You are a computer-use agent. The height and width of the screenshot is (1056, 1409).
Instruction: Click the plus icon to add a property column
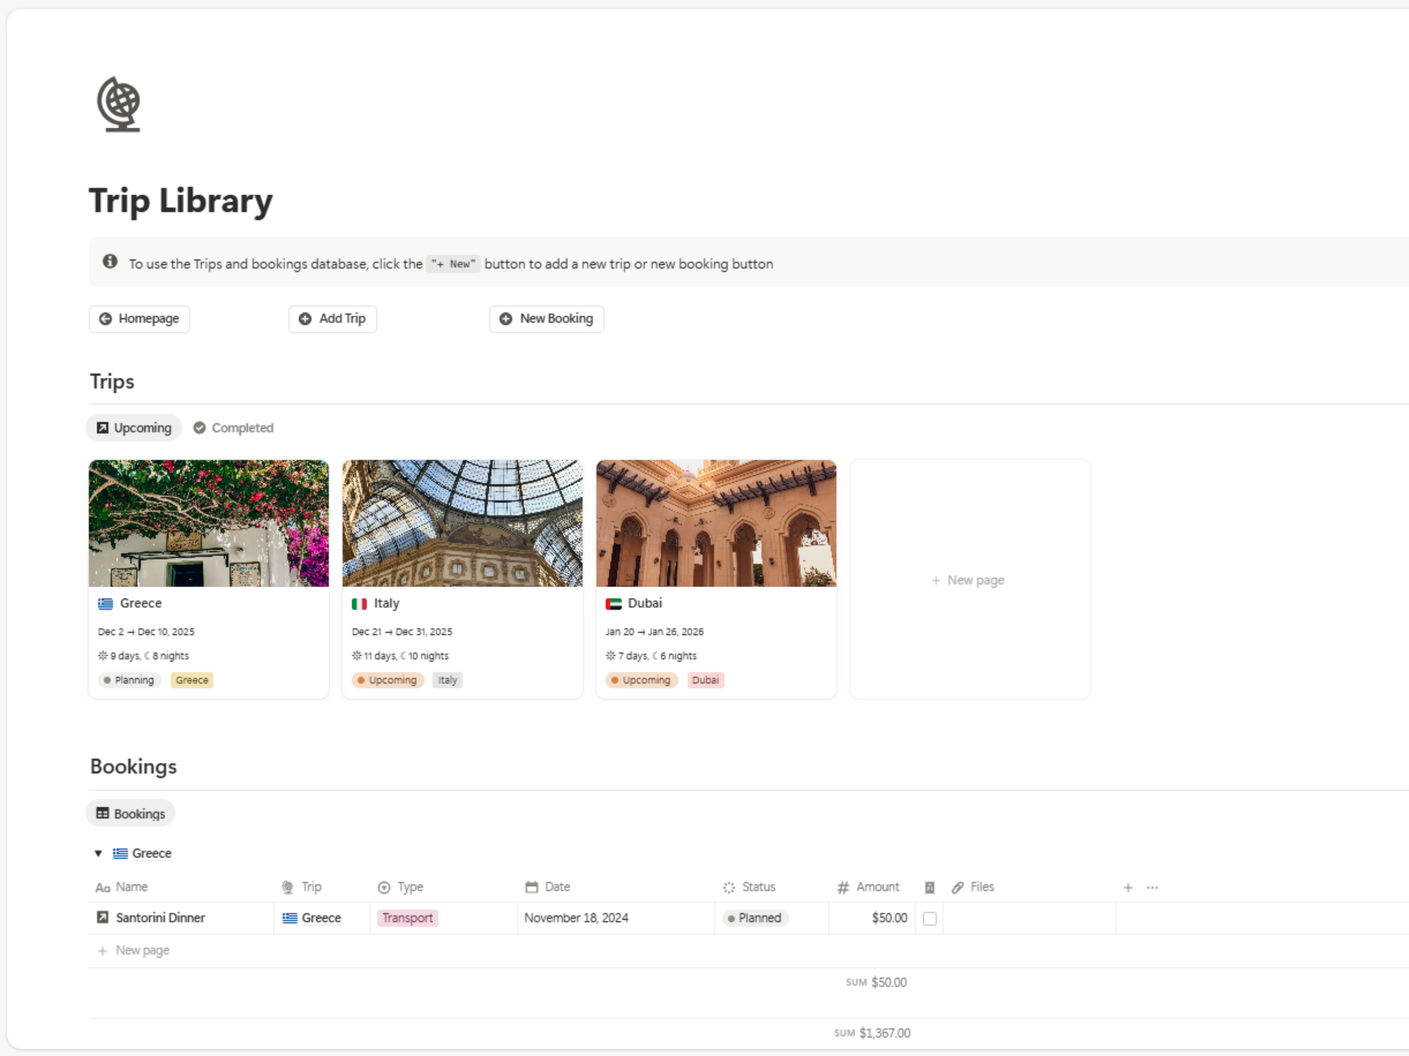1127,887
